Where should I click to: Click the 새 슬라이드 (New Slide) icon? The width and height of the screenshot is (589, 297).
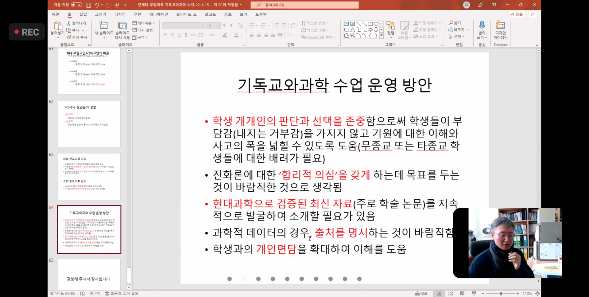(x=104, y=25)
